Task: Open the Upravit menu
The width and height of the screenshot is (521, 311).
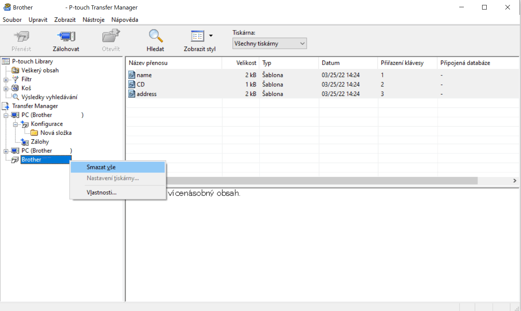Action: coord(38,19)
